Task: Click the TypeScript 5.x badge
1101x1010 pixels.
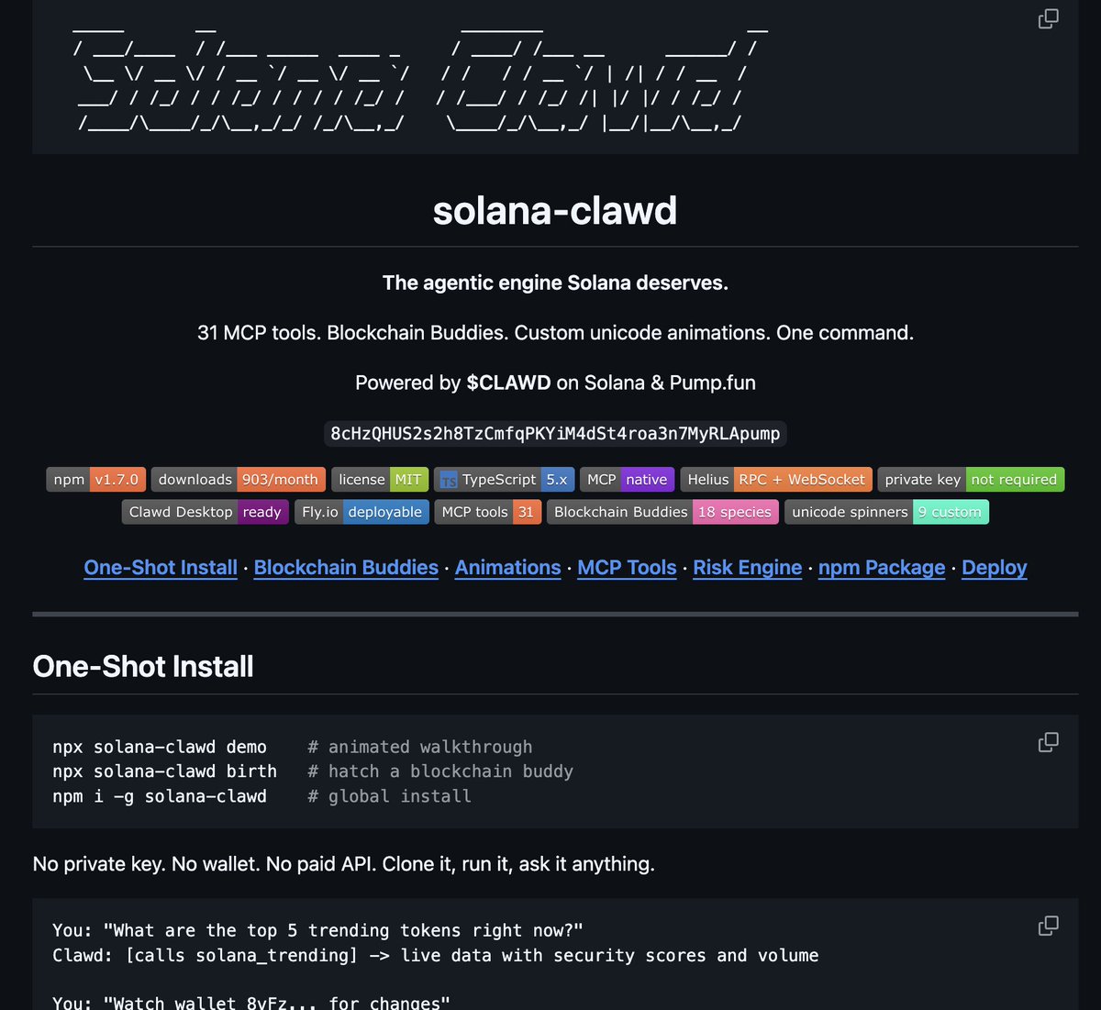Action: [504, 480]
